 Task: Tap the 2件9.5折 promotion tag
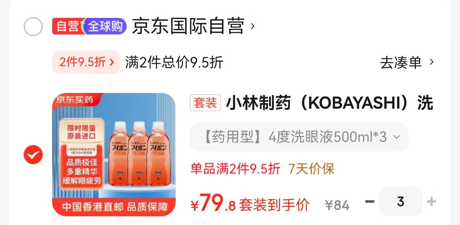tap(86, 62)
